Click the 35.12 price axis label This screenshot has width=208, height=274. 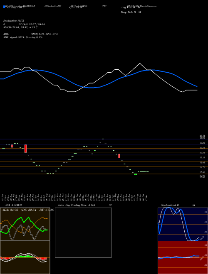pos(203,157)
